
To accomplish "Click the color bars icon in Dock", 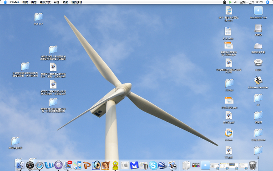I will [x=196, y=165].
